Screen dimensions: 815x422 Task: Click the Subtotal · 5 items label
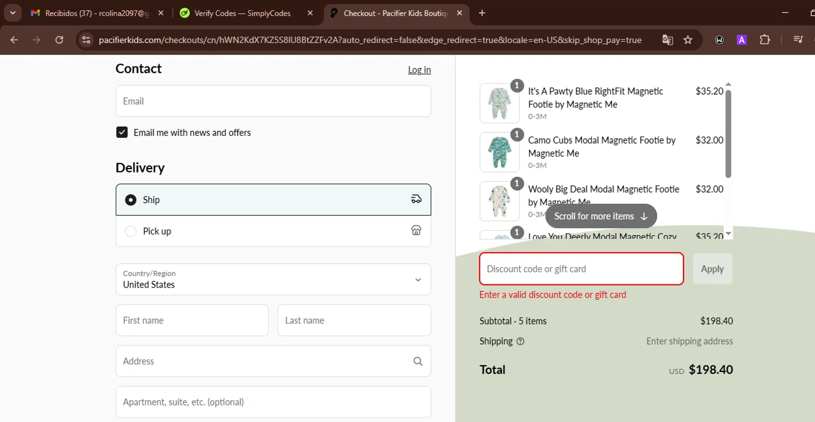513,321
